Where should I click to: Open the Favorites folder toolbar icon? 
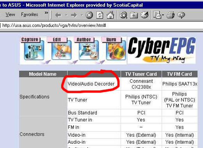click(134, 15)
